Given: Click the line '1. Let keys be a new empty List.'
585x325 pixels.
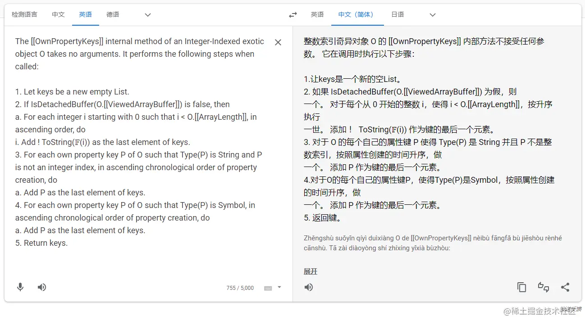Looking at the screenshot, I should (x=72, y=92).
